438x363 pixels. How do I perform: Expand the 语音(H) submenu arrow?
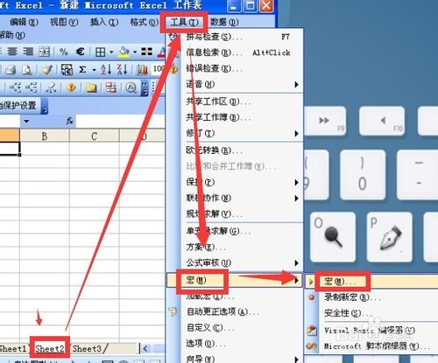[296, 85]
